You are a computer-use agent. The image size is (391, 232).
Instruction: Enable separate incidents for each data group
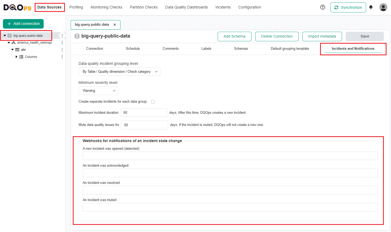coord(153,102)
